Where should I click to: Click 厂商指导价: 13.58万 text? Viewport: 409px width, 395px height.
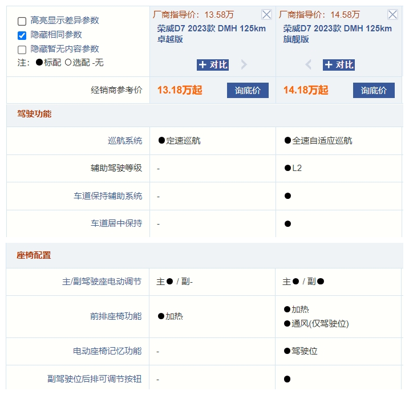193,15
